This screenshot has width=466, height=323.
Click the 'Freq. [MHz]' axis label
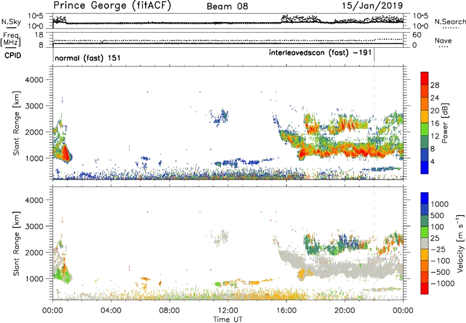pos(10,40)
